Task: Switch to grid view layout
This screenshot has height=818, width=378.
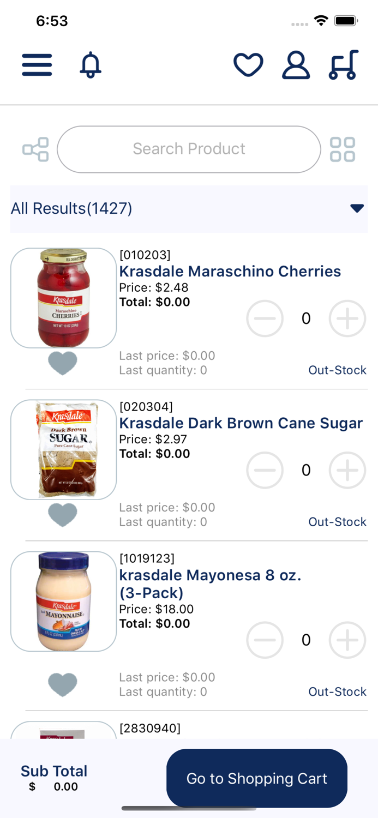Action: [343, 149]
